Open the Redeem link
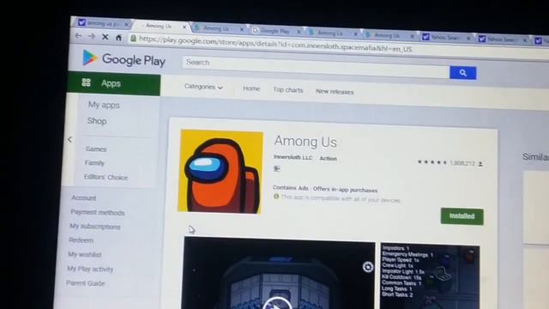 81,240
